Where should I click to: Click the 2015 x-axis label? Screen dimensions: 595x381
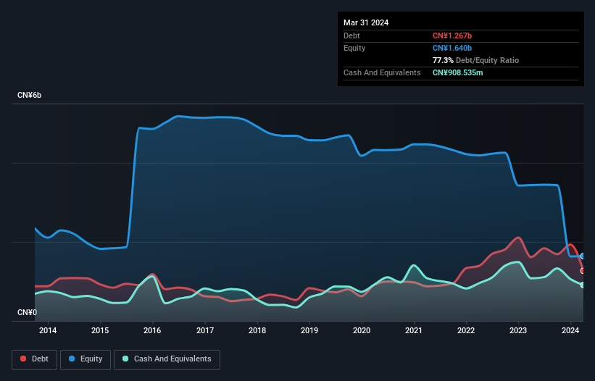[100, 330]
